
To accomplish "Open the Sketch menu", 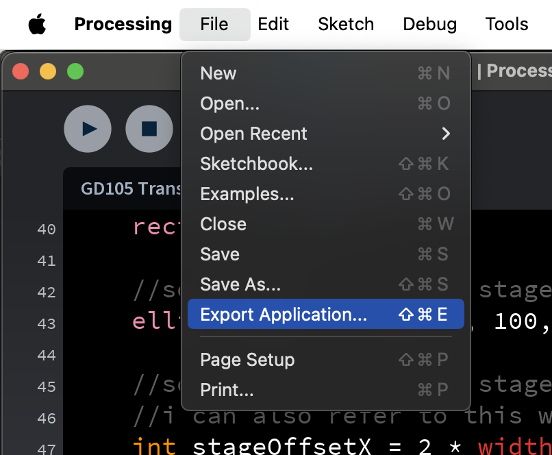I will click(346, 24).
